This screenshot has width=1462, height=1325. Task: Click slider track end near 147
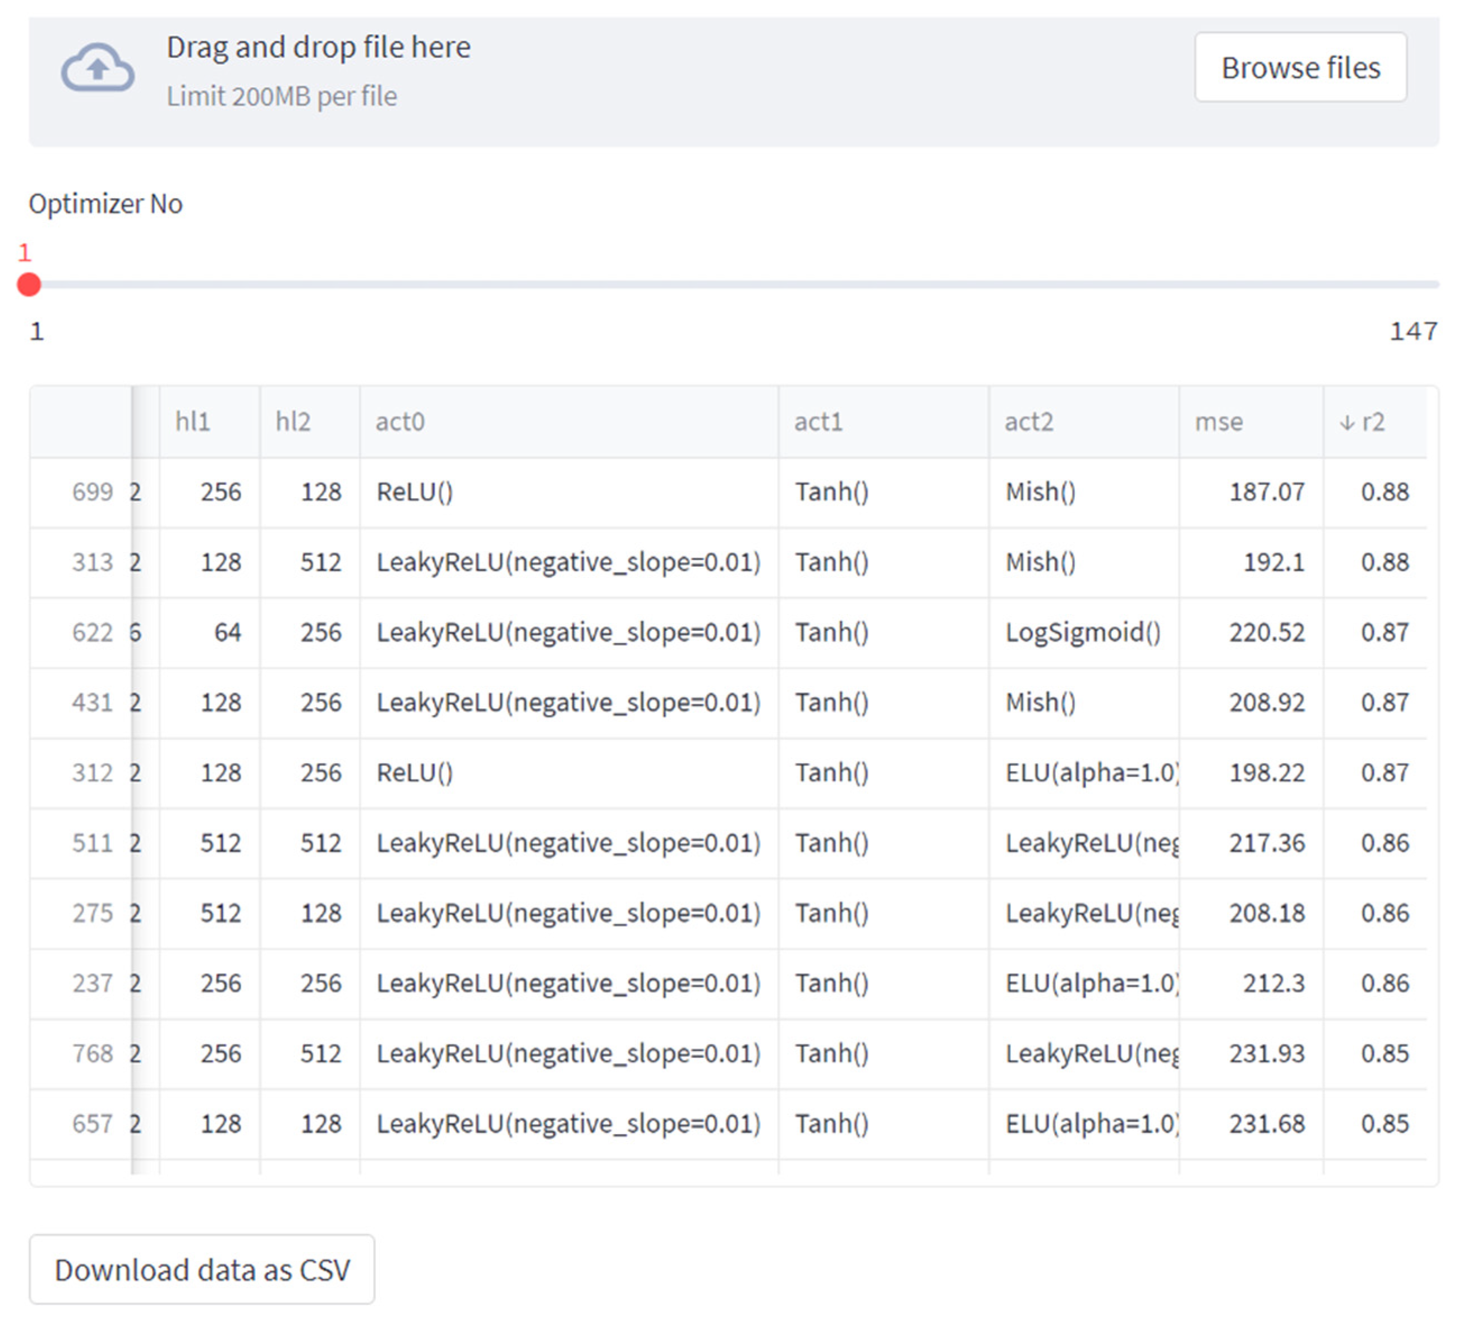1432,285
